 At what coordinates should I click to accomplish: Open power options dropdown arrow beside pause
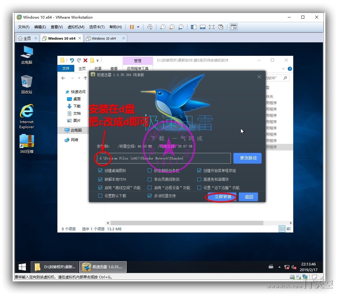(x=138, y=27)
